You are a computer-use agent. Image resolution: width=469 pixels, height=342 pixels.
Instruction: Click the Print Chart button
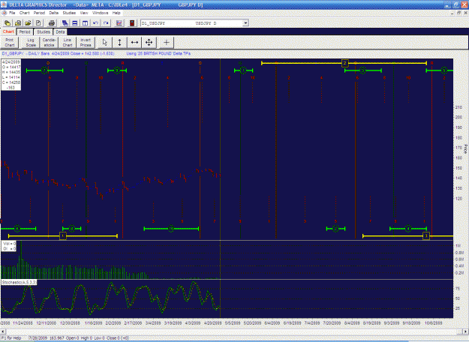coord(10,43)
